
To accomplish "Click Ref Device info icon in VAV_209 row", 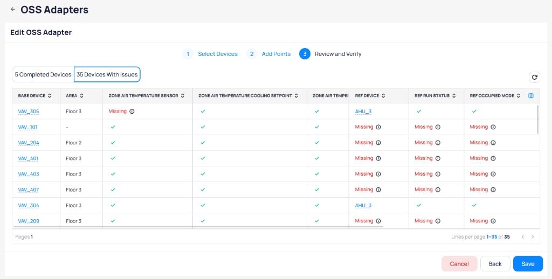I will pyautogui.click(x=378, y=221).
